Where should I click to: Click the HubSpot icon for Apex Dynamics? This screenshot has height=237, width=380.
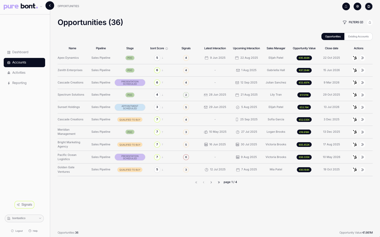(x=355, y=58)
